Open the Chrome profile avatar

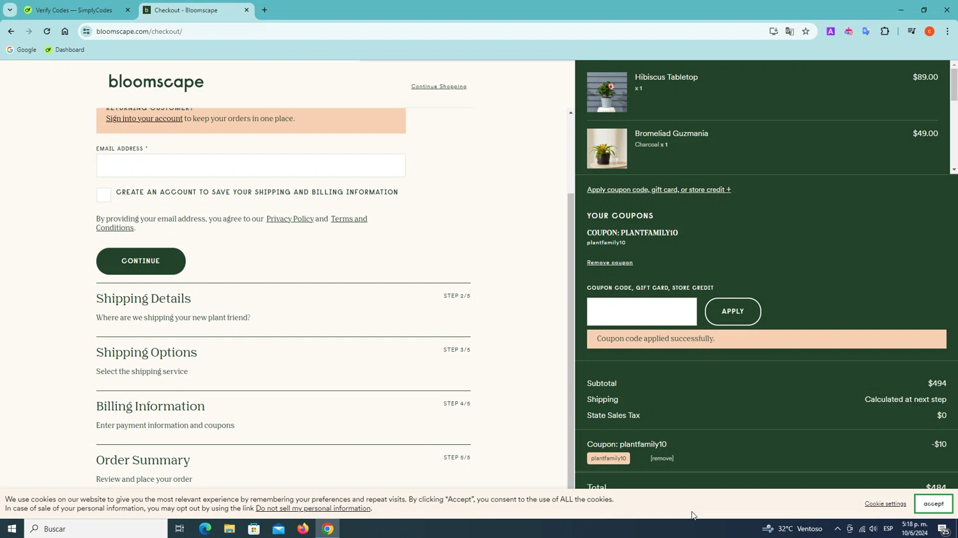930,31
